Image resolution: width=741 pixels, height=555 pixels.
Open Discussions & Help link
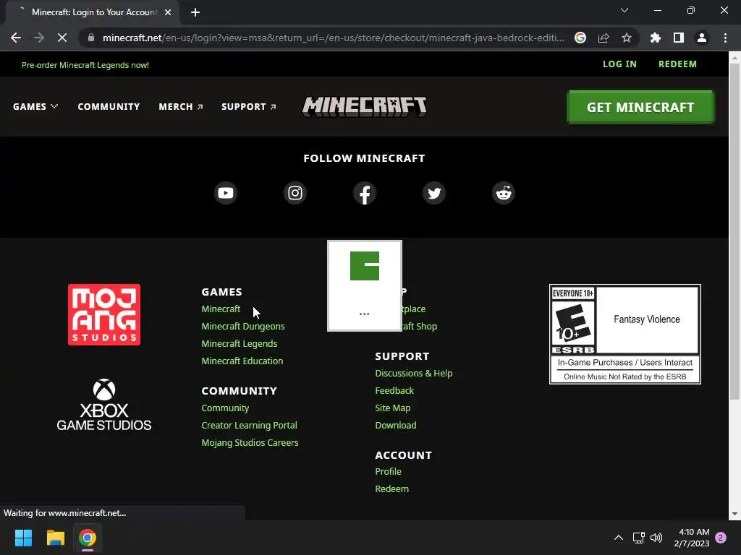[413, 374]
